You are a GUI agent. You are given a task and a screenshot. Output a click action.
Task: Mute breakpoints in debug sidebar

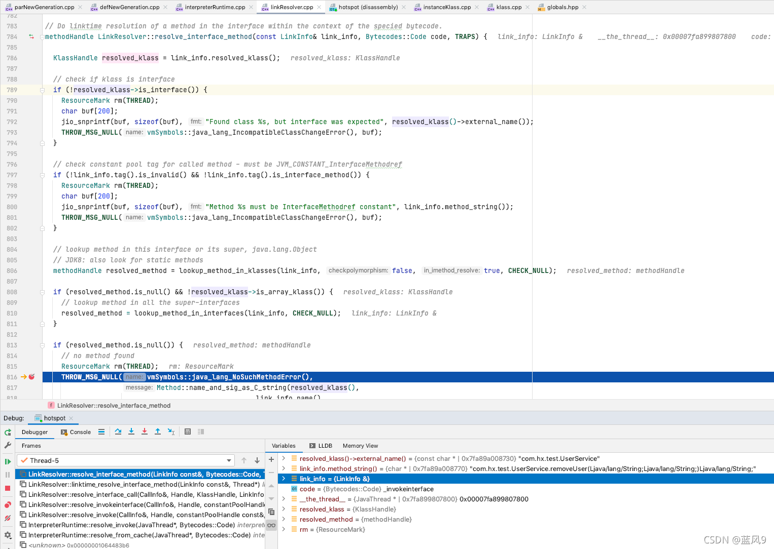click(8, 518)
